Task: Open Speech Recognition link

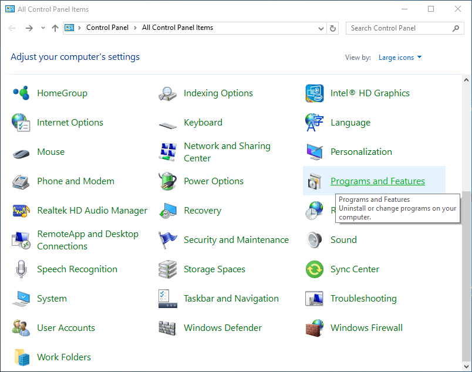Action: point(77,269)
